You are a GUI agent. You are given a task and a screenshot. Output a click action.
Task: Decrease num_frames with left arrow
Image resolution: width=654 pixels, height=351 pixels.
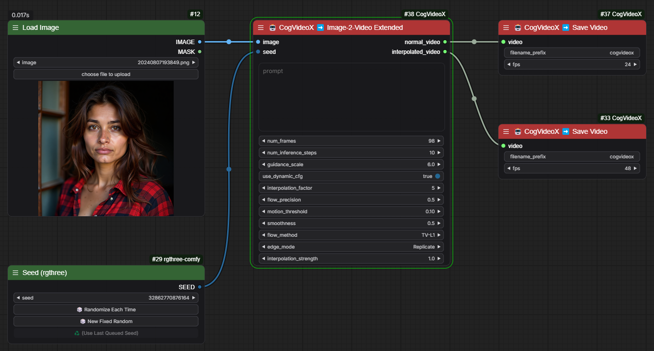[263, 141]
